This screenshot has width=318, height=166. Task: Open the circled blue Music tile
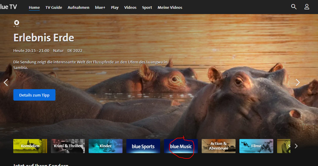(x=181, y=146)
